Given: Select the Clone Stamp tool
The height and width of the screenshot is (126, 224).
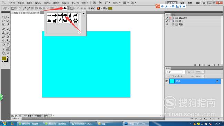Looking at the screenshot, I should pos(3,33).
